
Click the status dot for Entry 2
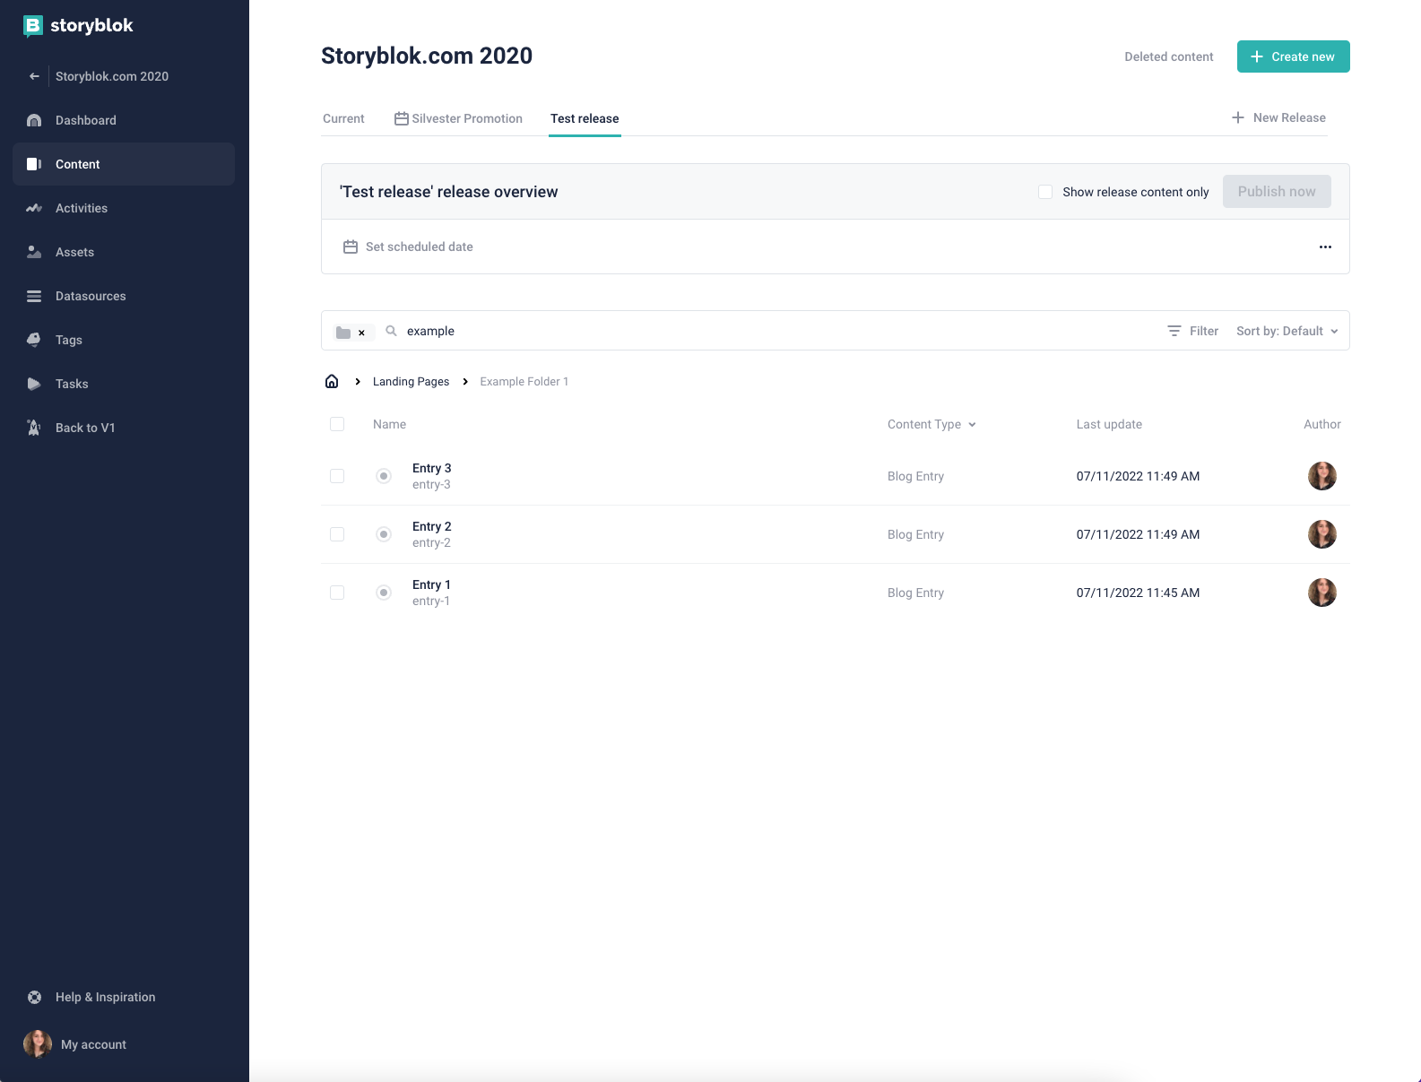(x=384, y=534)
